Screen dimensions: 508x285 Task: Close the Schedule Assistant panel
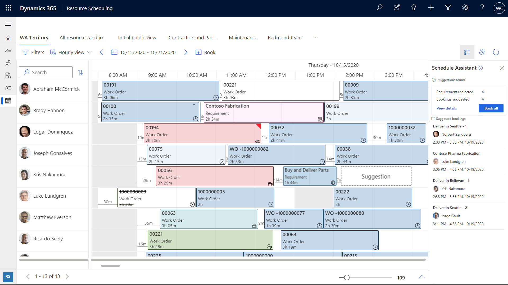point(502,68)
